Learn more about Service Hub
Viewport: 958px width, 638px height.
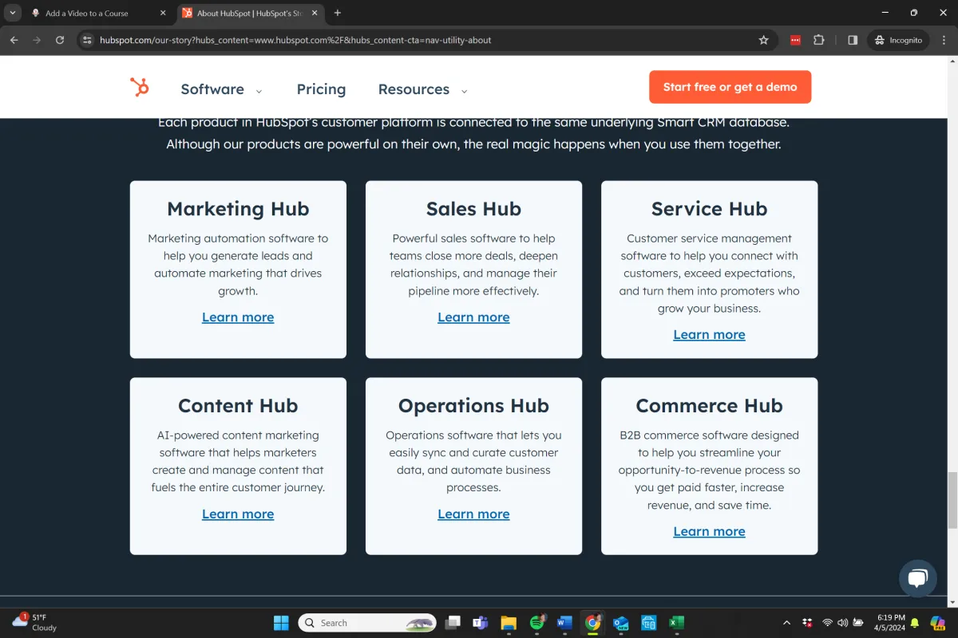(x=709, y=334)
